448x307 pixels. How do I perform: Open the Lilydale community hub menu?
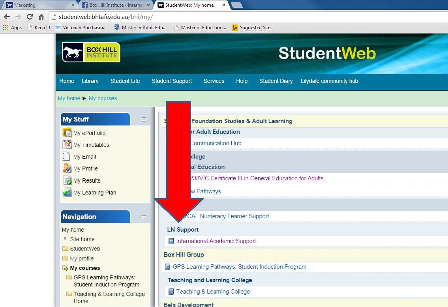tap(330, 81)
